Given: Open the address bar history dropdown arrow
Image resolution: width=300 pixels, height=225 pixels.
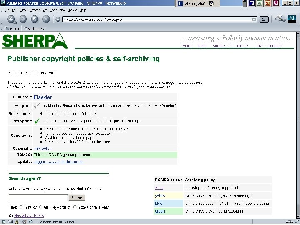Looking at the screenshot, I should (254, 19).
